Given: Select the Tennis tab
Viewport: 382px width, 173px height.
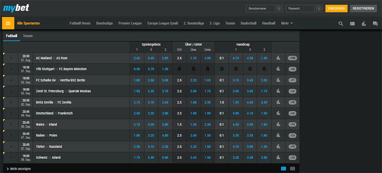Looking at the screenshot, I should point(28,36).
